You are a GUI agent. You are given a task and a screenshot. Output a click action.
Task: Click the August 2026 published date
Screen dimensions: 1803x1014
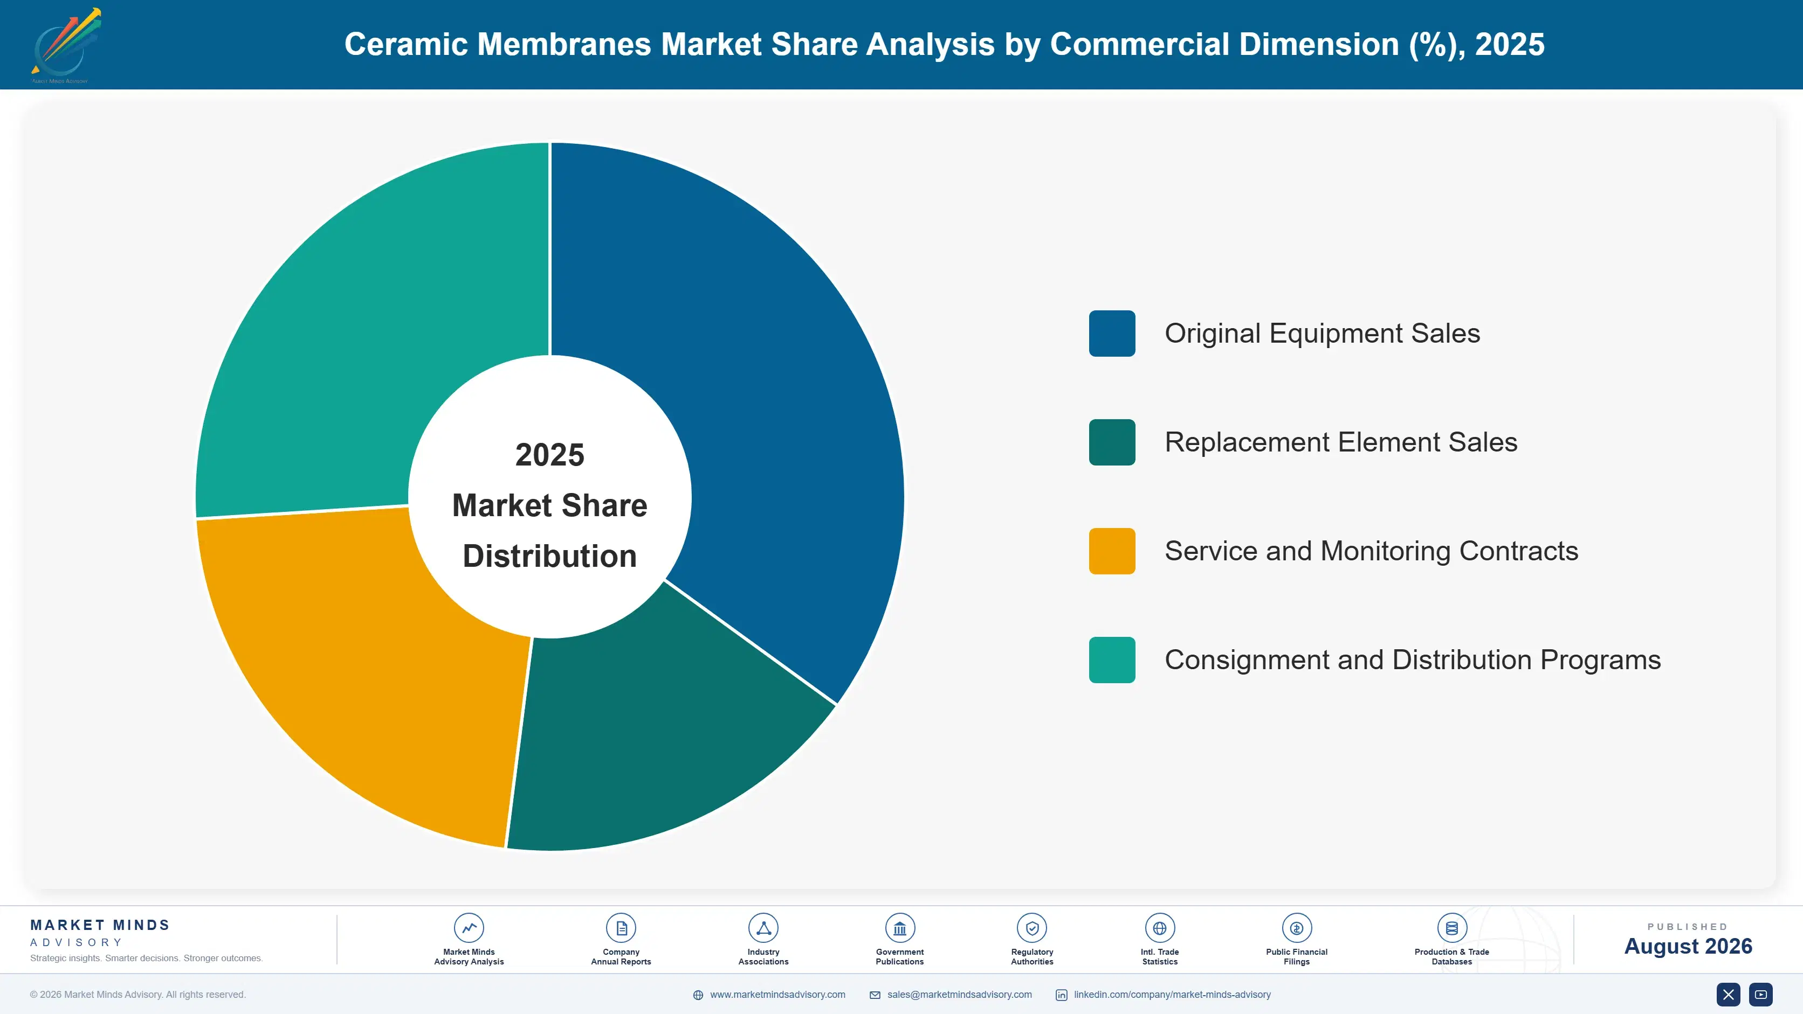[1688, 946]
